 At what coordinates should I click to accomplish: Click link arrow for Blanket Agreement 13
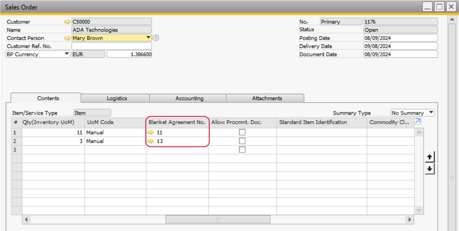pos(151,141)
